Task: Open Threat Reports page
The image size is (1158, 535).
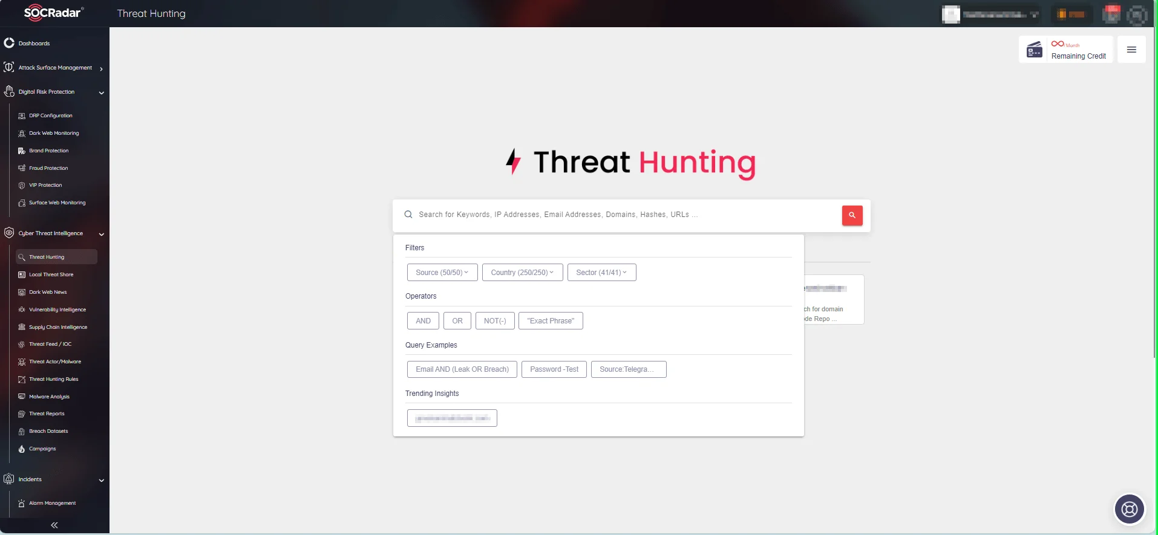Action: point(47,413)
